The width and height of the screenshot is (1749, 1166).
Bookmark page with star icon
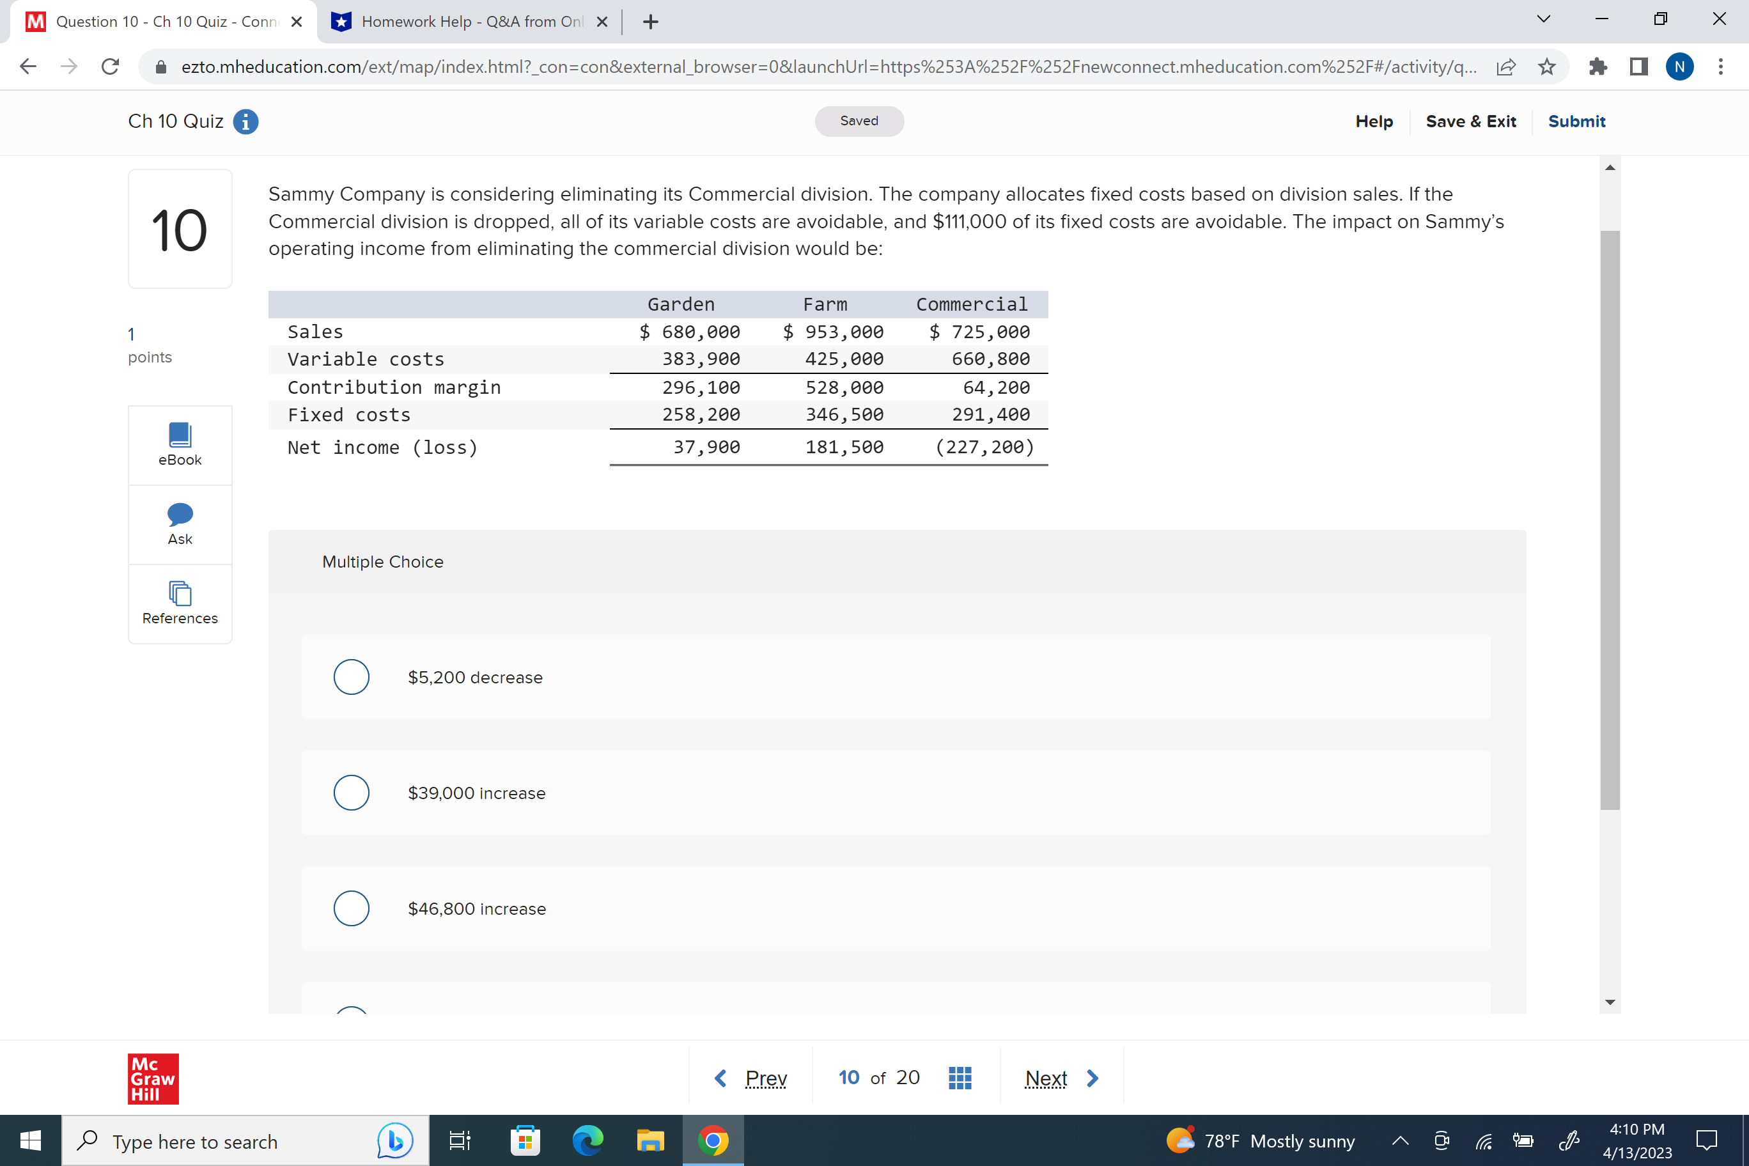click(x=1547, y=67)
